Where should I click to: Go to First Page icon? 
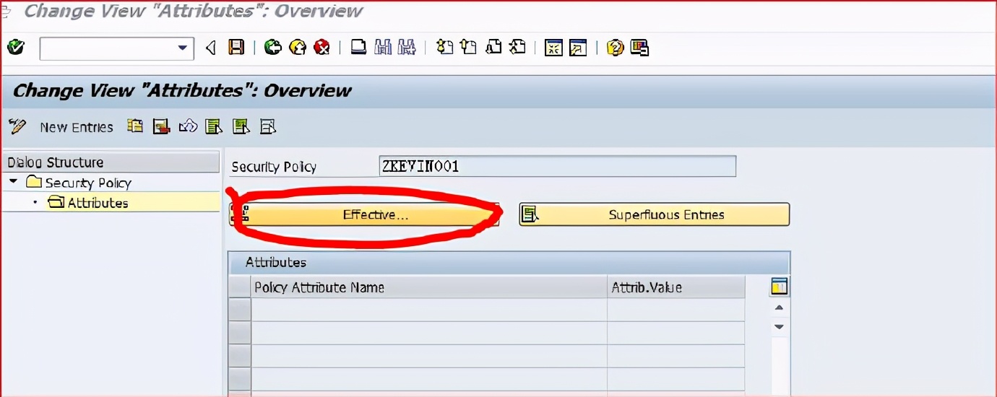tap(445, 48)
